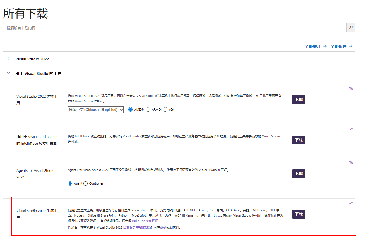Open the Build Tools 许可证 link
Image resolution: width=371 pixels, height=245 pixels.
coord(145,221)
